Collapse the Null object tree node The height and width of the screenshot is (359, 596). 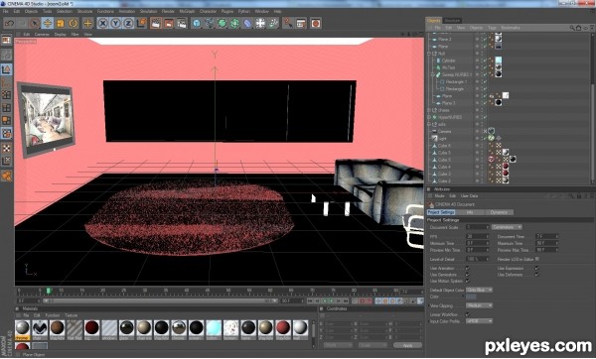click(429, 54)
